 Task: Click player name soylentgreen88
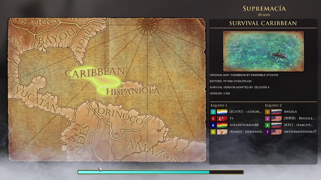point(244,125)
